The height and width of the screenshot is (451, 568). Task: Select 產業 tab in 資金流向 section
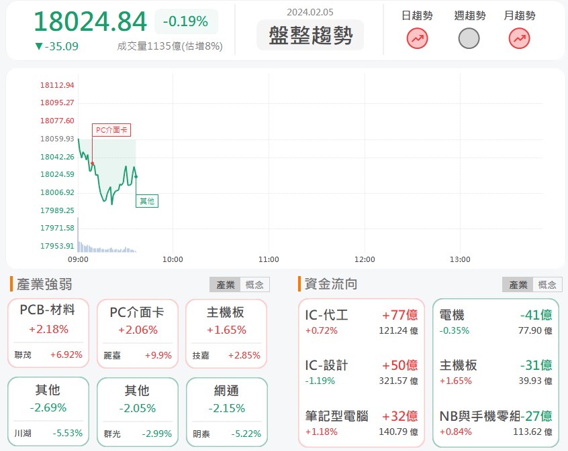click(x=518, y=285)
